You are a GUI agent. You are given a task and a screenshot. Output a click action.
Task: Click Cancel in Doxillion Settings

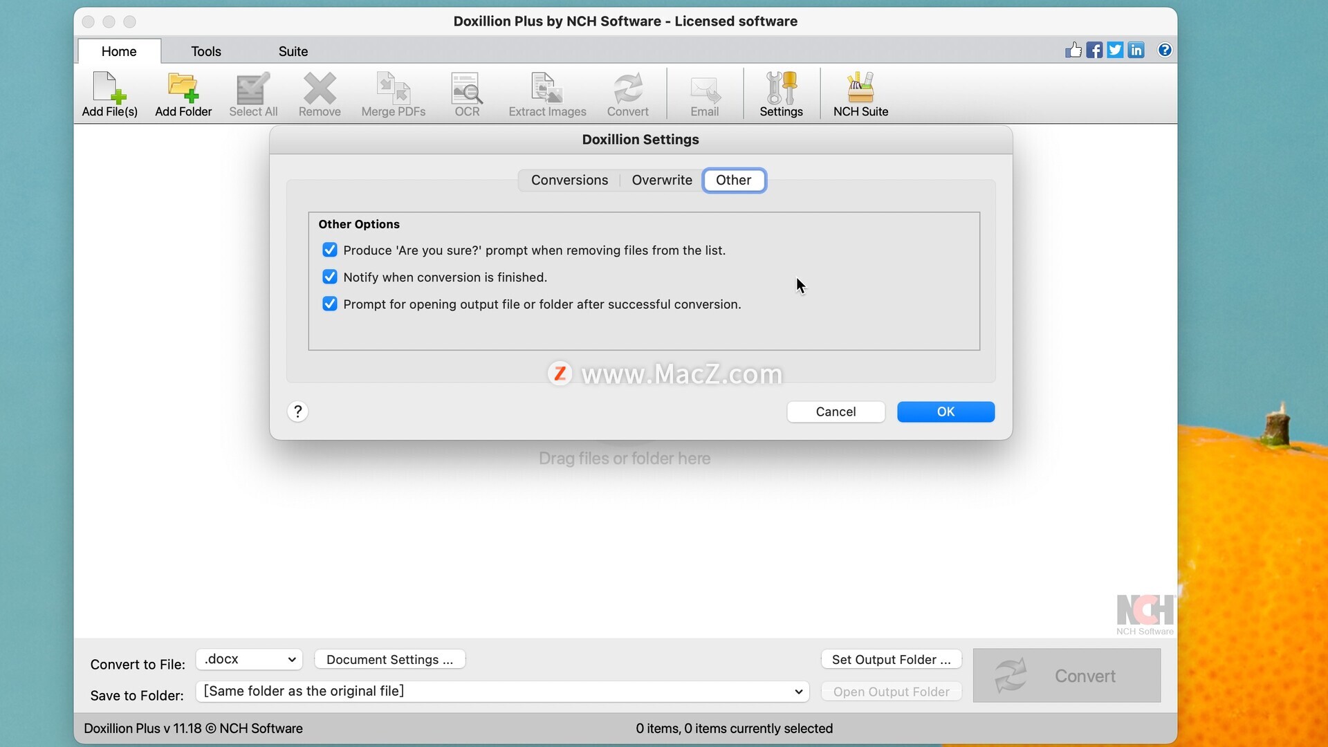pyautogui.click(x=836, y=412)
